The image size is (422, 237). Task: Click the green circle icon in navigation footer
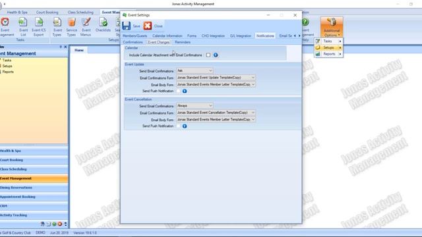tap(54, 224)
